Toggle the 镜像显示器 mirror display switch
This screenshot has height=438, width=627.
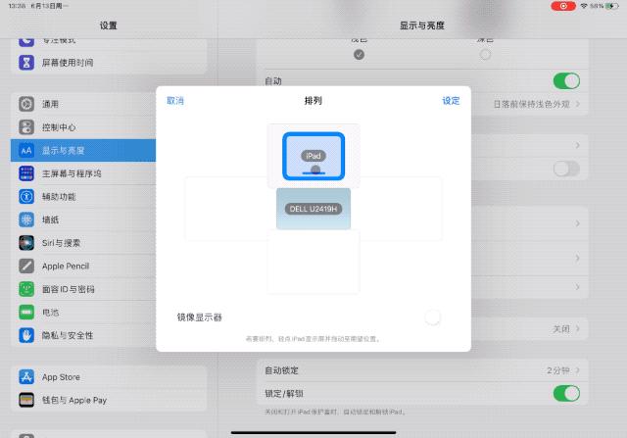click(433, 317)
